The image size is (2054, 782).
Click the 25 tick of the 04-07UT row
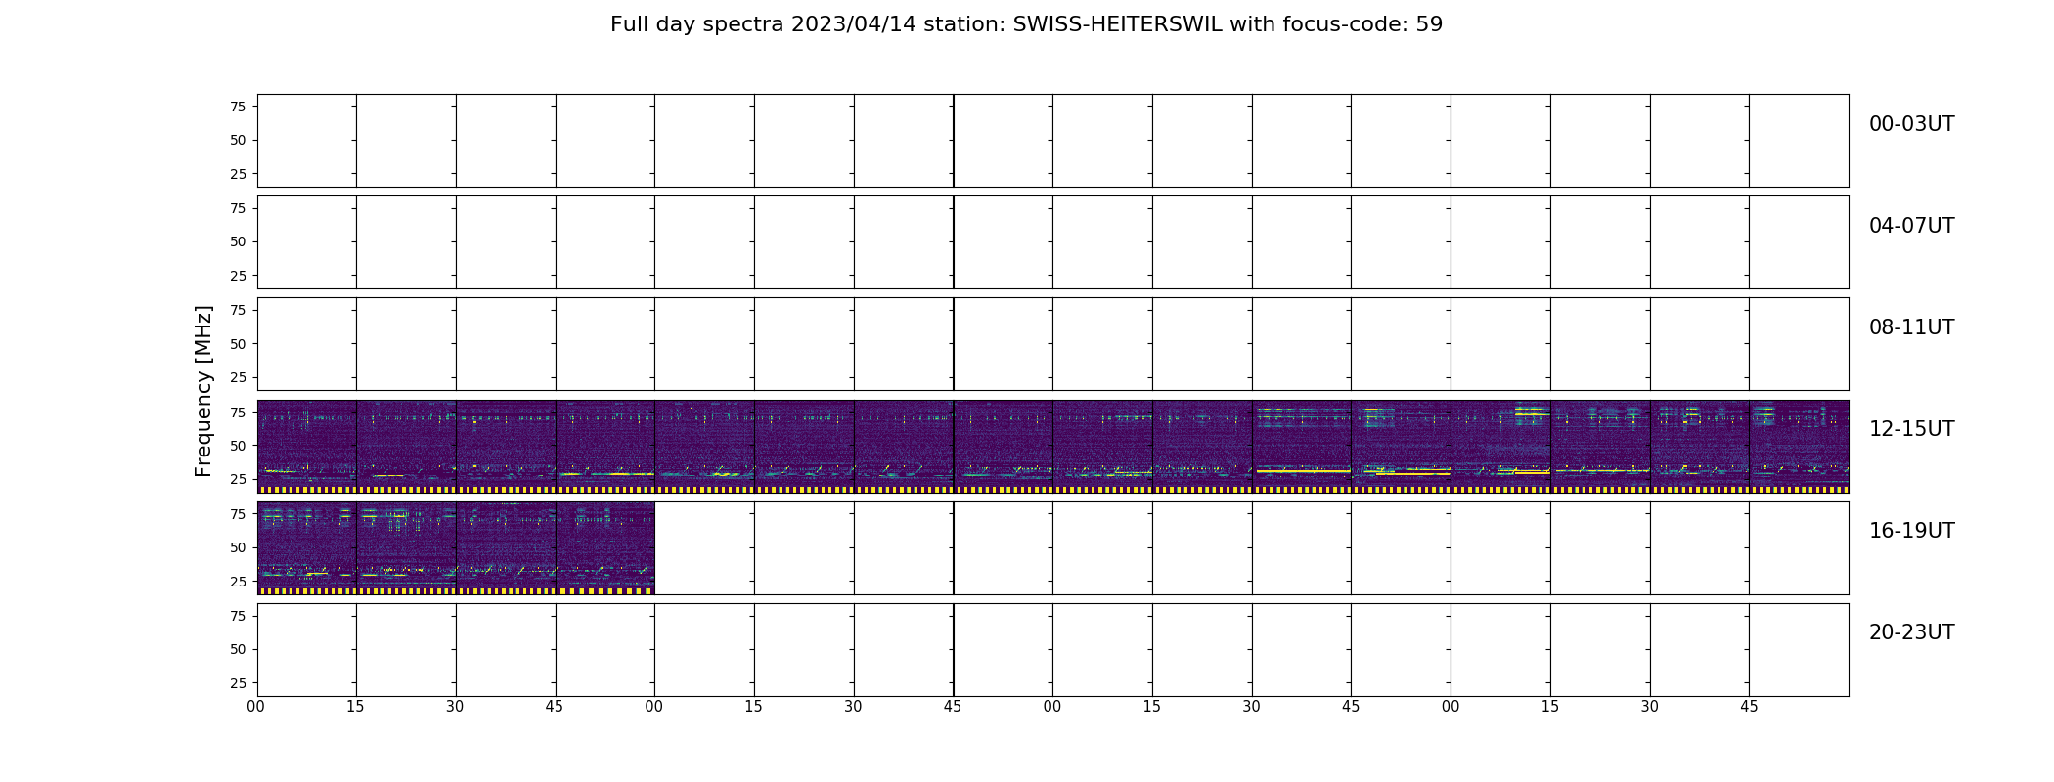coord(238,276)
